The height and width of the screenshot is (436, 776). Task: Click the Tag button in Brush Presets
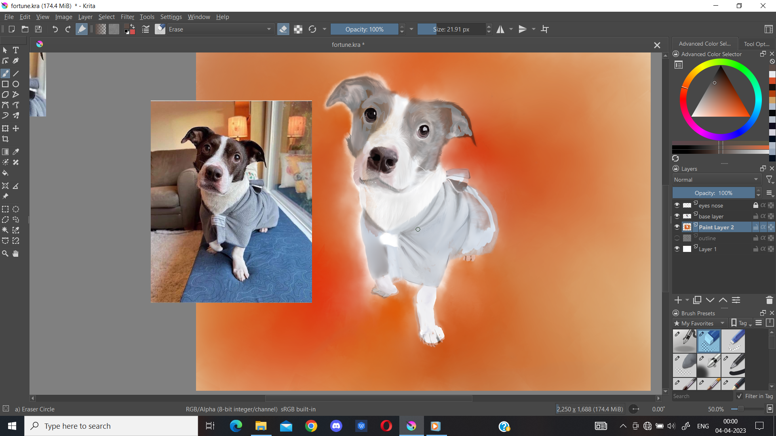742,323
